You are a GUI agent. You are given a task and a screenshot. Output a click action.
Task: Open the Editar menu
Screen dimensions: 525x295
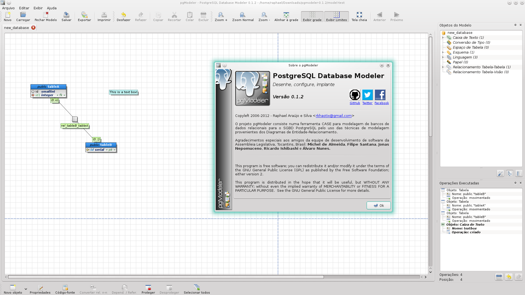tap(24, 8)
